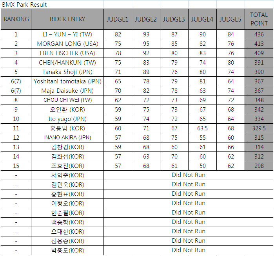Click total point 312 cell
The height and width of the screenshot is (256, 274).
tap(259, 157)
